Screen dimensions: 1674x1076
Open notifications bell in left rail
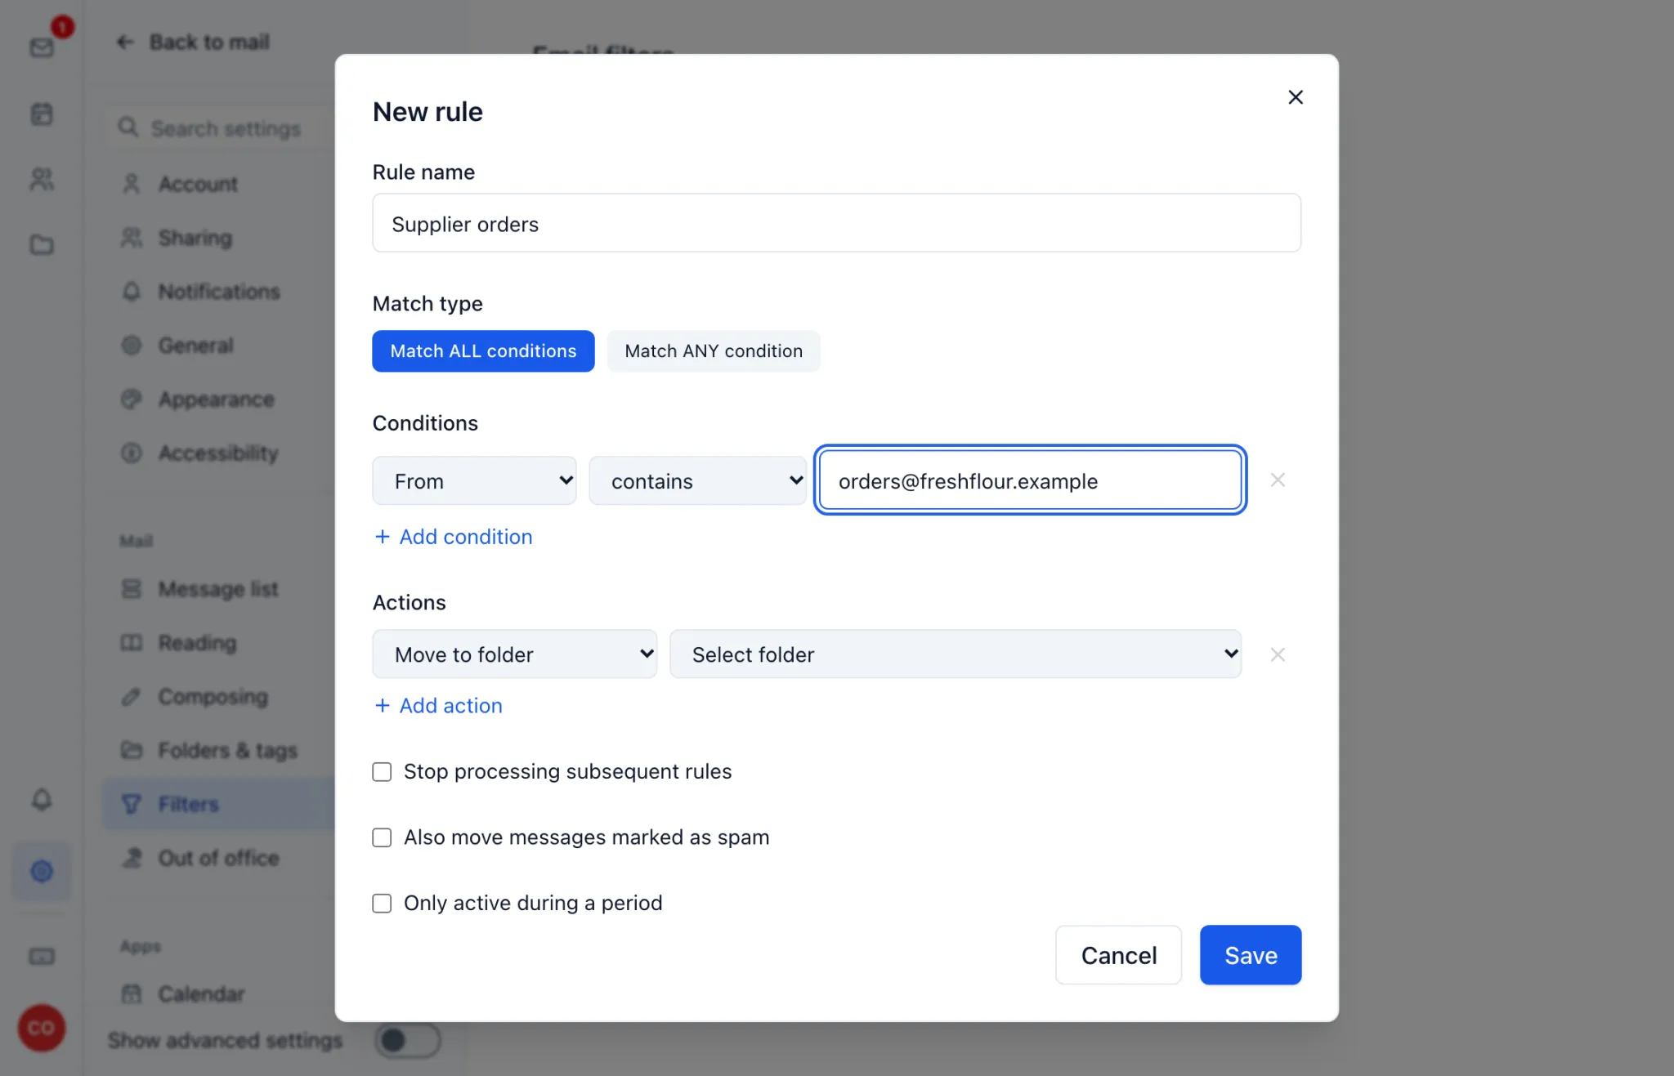(x=42, y=799)
